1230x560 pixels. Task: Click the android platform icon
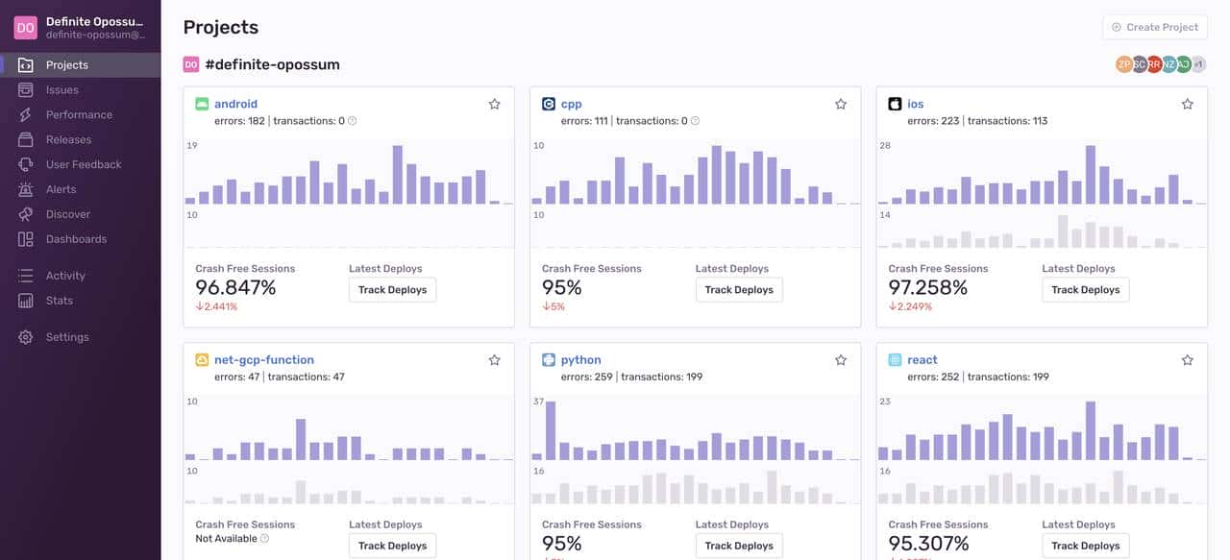[x=202, y=104]
